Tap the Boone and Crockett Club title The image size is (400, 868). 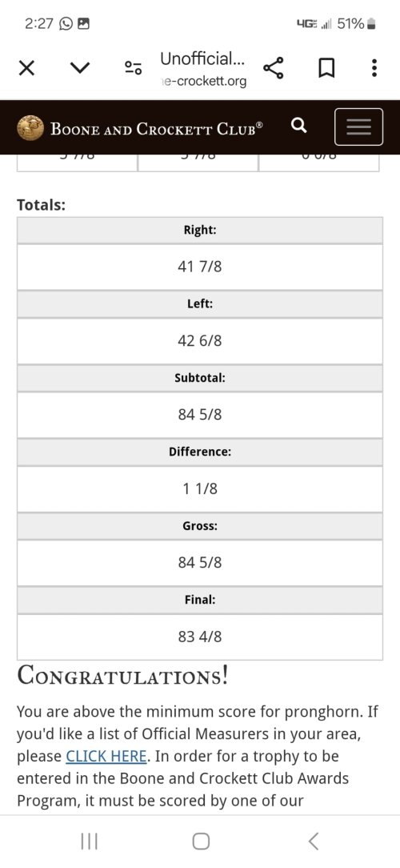[157, 128]
